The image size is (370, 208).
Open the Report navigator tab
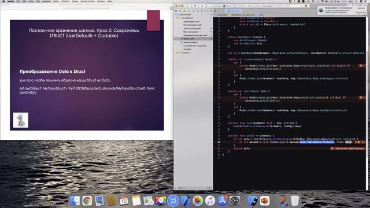210,11
